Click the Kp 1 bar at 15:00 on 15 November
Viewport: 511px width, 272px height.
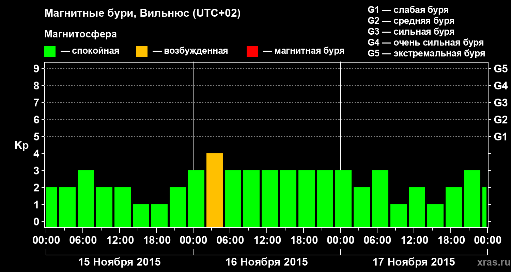[x=141, y=216]
